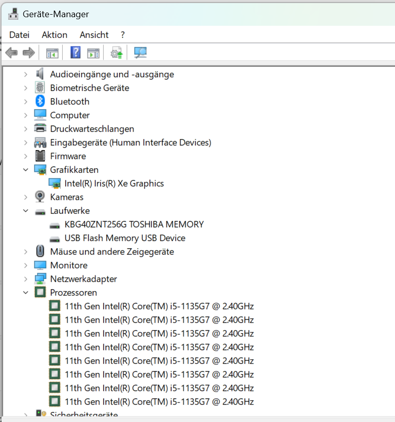Click the CPU icon beside Prozessoren
Screen dimensions: 395x422
40,292
